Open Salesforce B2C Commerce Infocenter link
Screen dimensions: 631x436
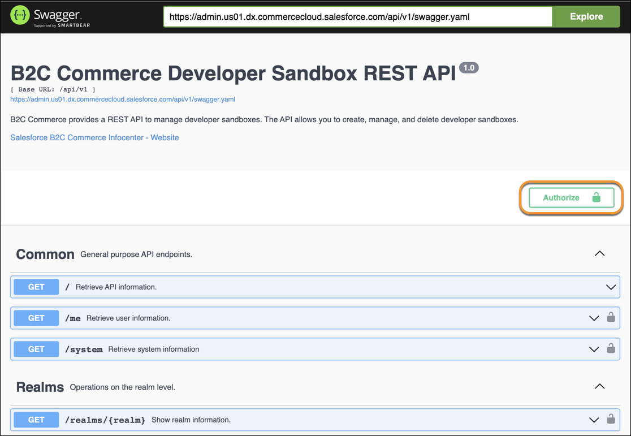[94, 137]
